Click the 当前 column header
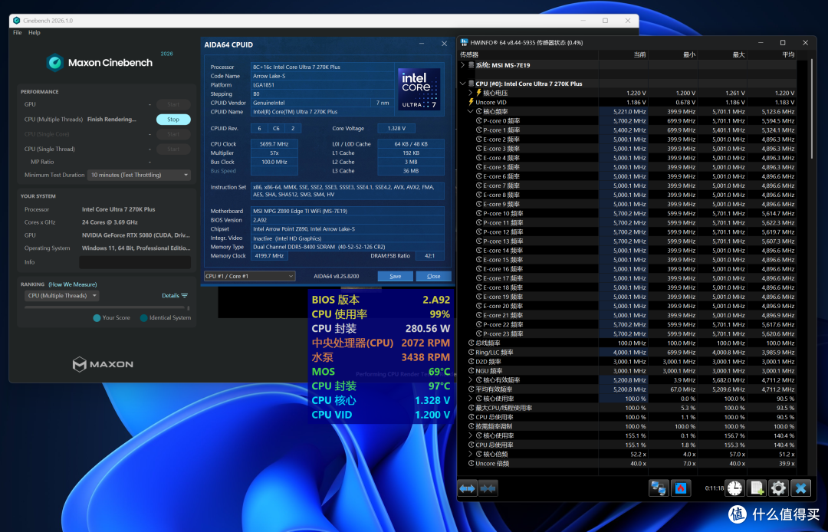 coord(623,54)
